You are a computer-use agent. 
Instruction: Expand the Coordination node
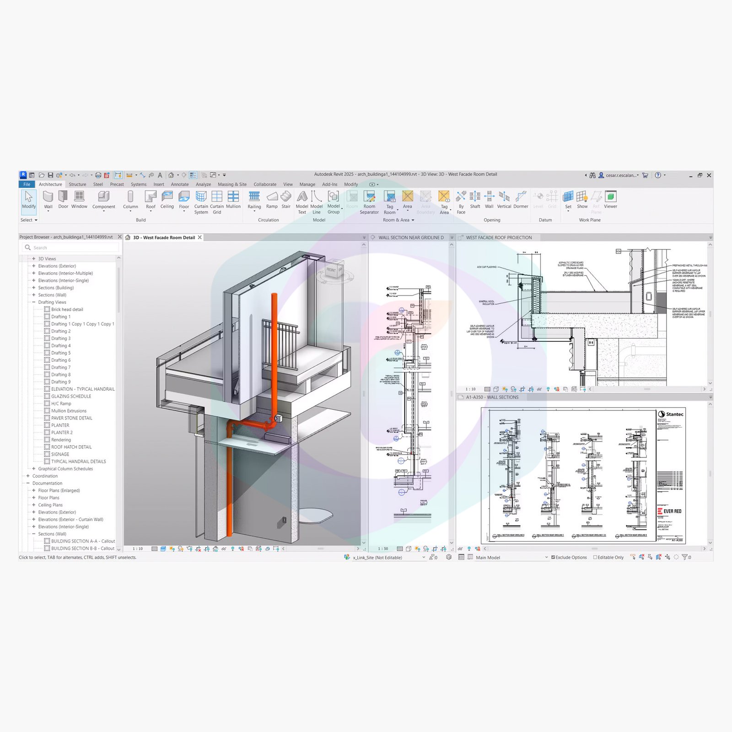click(28, 476)
